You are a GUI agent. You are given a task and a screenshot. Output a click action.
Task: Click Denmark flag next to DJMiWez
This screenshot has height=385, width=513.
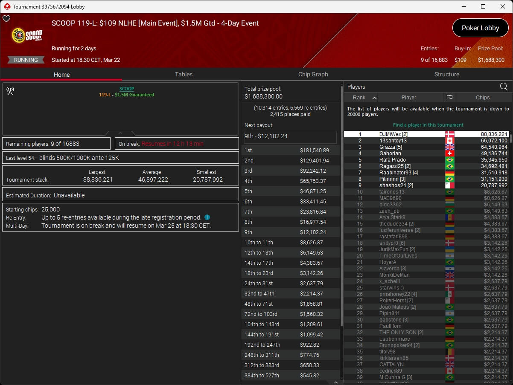coord(449,134)
